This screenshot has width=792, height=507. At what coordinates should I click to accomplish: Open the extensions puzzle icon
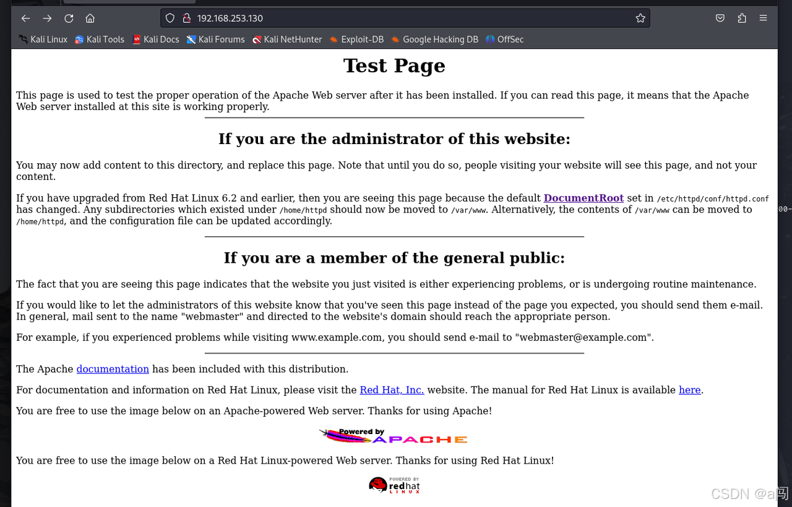742,18
